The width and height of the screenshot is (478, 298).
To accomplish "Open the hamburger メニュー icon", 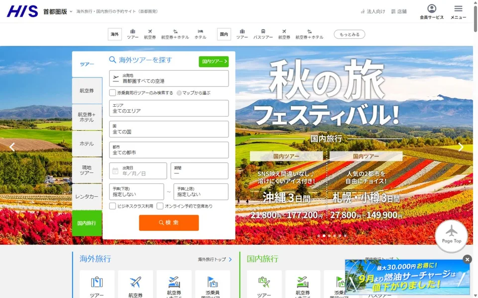I will click(x=458, y=12).
